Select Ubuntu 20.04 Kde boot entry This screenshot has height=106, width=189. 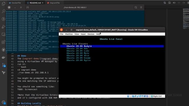pyautogui.click(x=77, y=49)
